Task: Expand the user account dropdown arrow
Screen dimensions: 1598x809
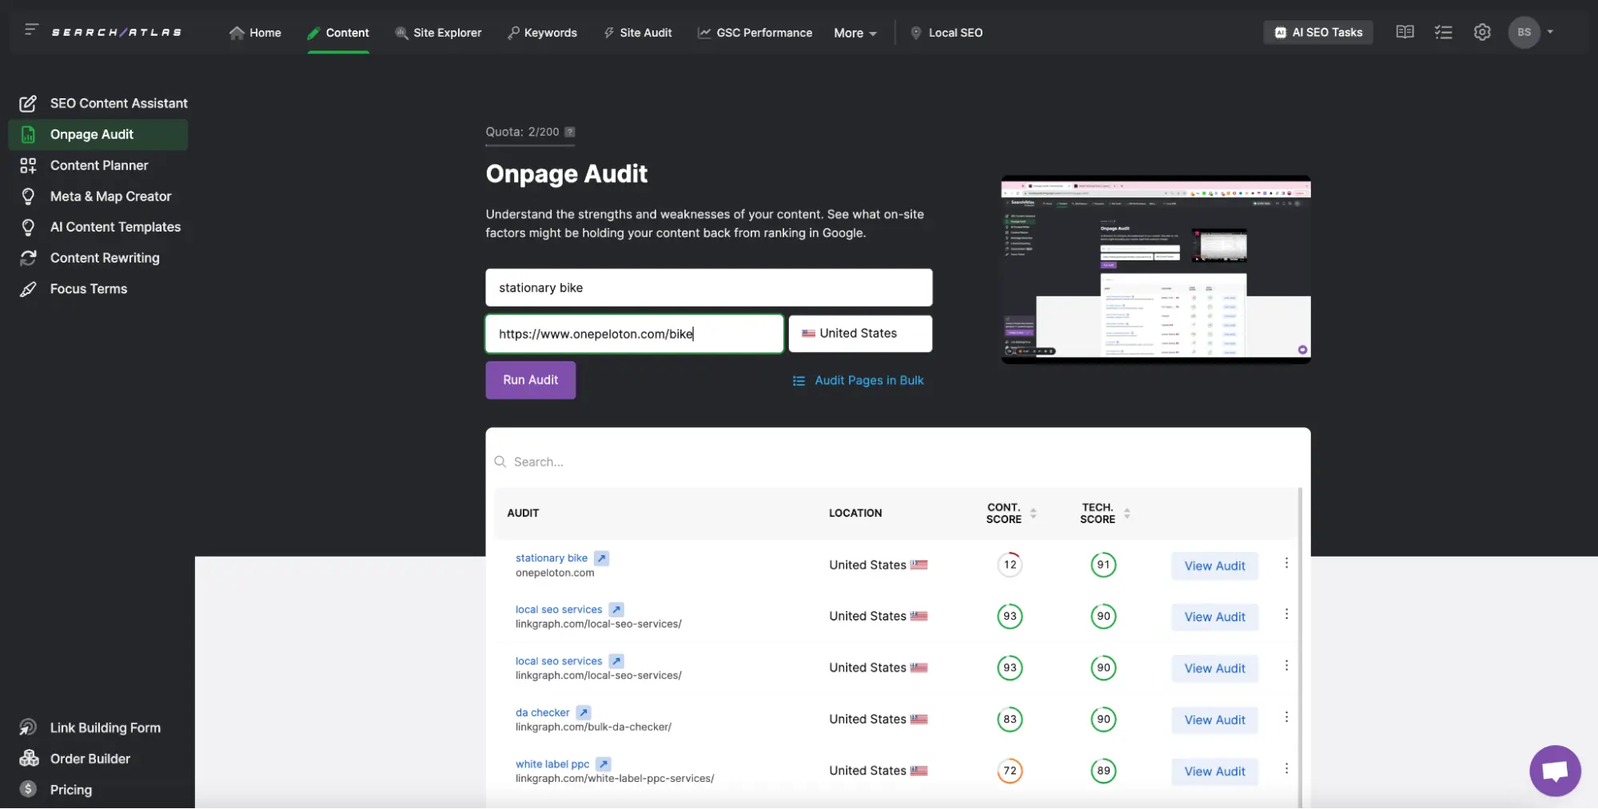Action: click(1550, 32)
